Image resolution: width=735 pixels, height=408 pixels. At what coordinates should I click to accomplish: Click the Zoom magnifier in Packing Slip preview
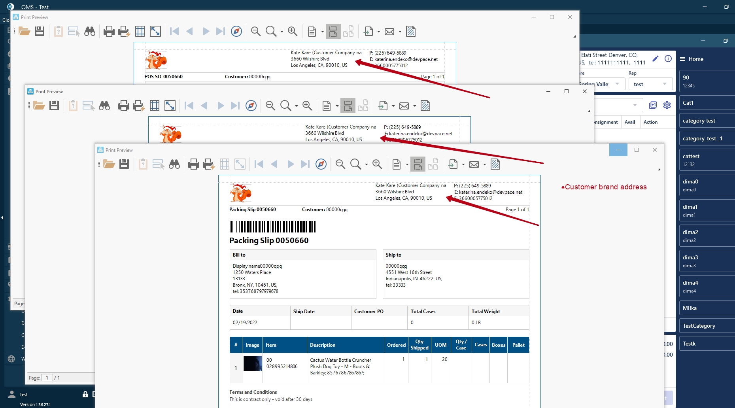(355, 164)
